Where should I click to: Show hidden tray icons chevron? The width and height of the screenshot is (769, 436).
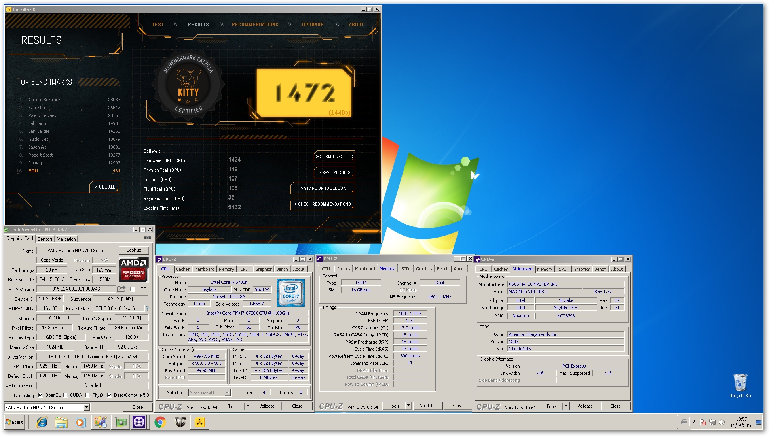click(694, 422)
